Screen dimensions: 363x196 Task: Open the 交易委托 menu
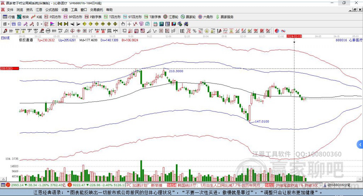pyautogui.click(x=96, y=10)
